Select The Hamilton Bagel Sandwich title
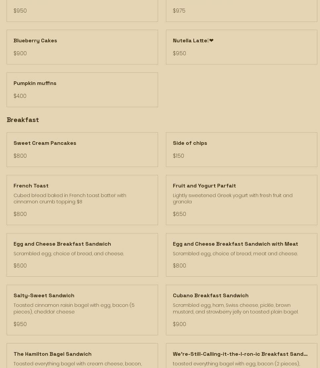Image resolution: width=320 pixels, height=368 pixels. (53, 354)
